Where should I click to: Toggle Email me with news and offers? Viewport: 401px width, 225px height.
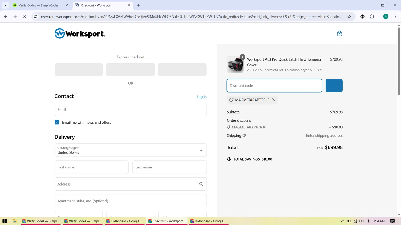57,122
